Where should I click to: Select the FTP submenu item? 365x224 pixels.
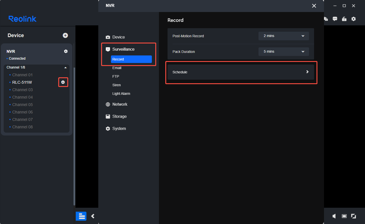pyautogui.click(x=116, y=77)
